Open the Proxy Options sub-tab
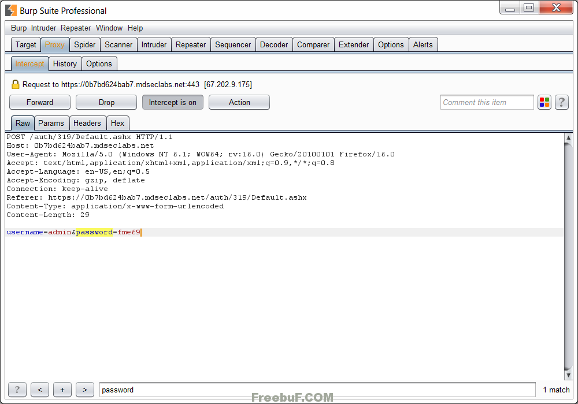Screen dimensions: 578x404 pos(99,63)
